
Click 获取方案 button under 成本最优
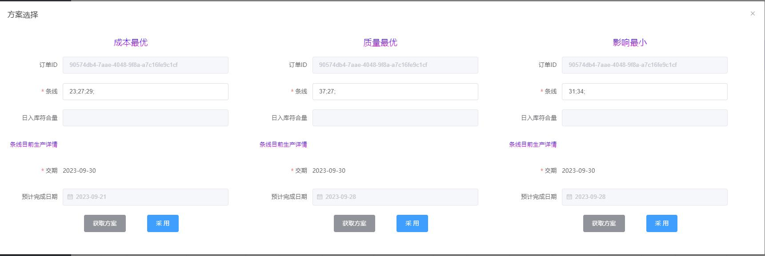(x=105, y=224)
